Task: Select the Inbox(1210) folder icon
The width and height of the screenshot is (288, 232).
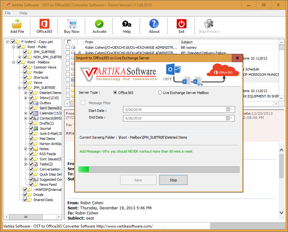Action: pyautogui.click(x=36, y=98)
